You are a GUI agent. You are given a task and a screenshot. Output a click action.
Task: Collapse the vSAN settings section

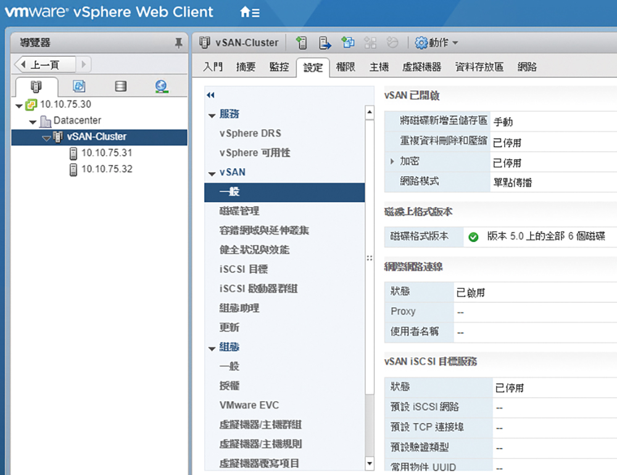click(x=212, y=174)
